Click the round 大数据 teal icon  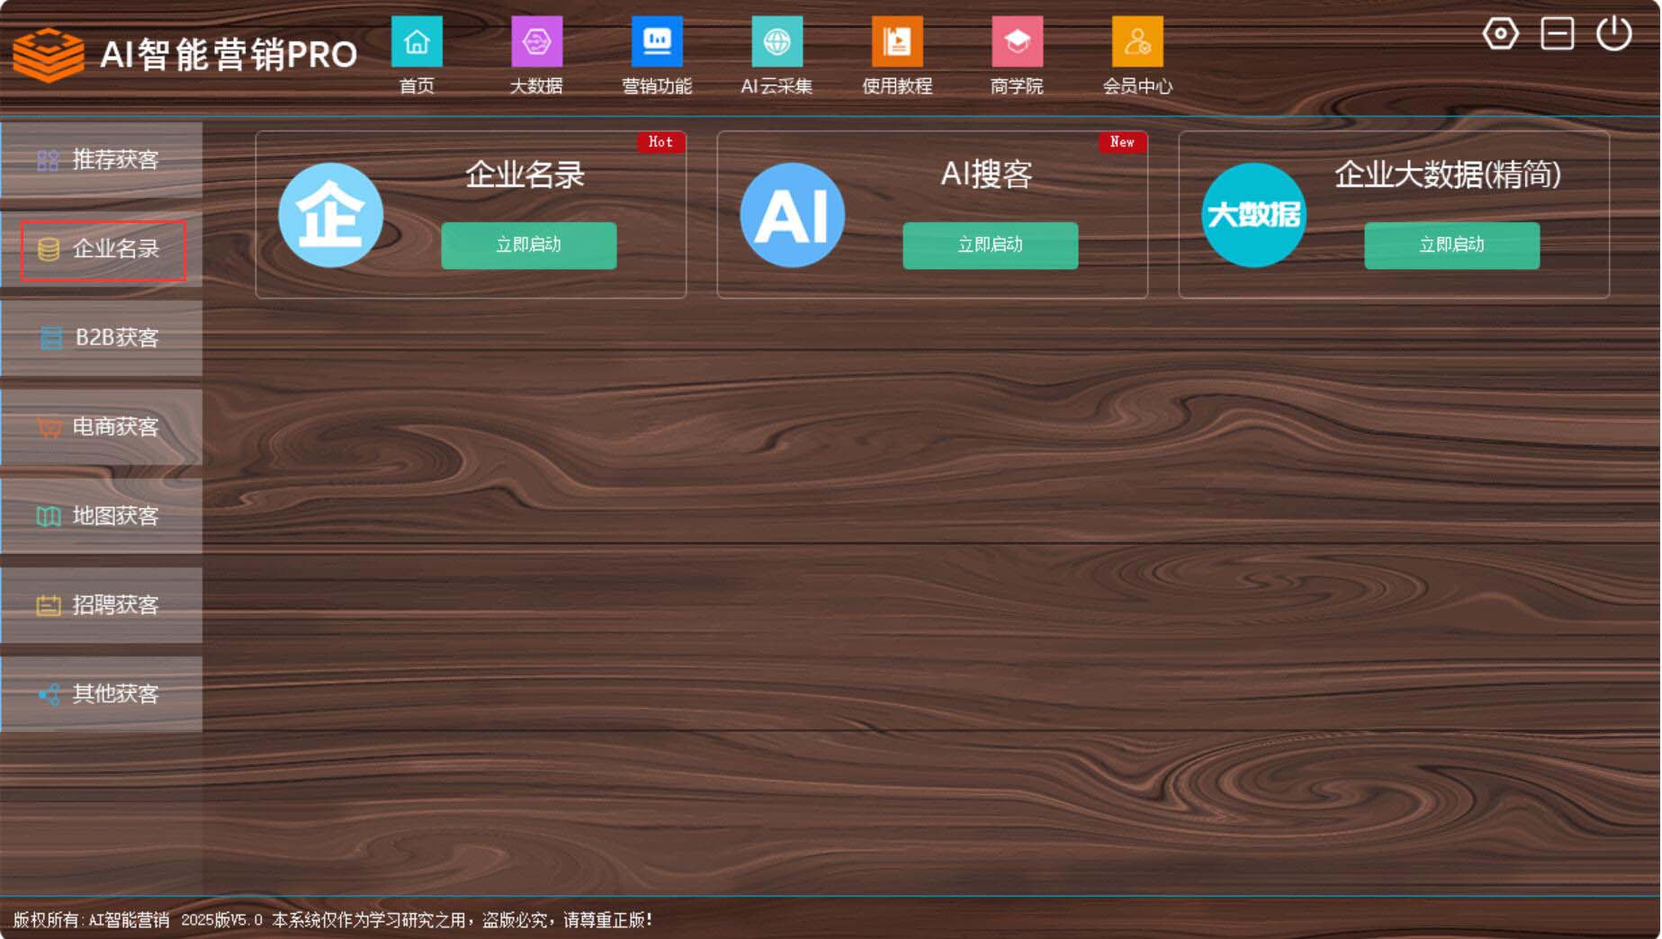tap(1253, 215)
